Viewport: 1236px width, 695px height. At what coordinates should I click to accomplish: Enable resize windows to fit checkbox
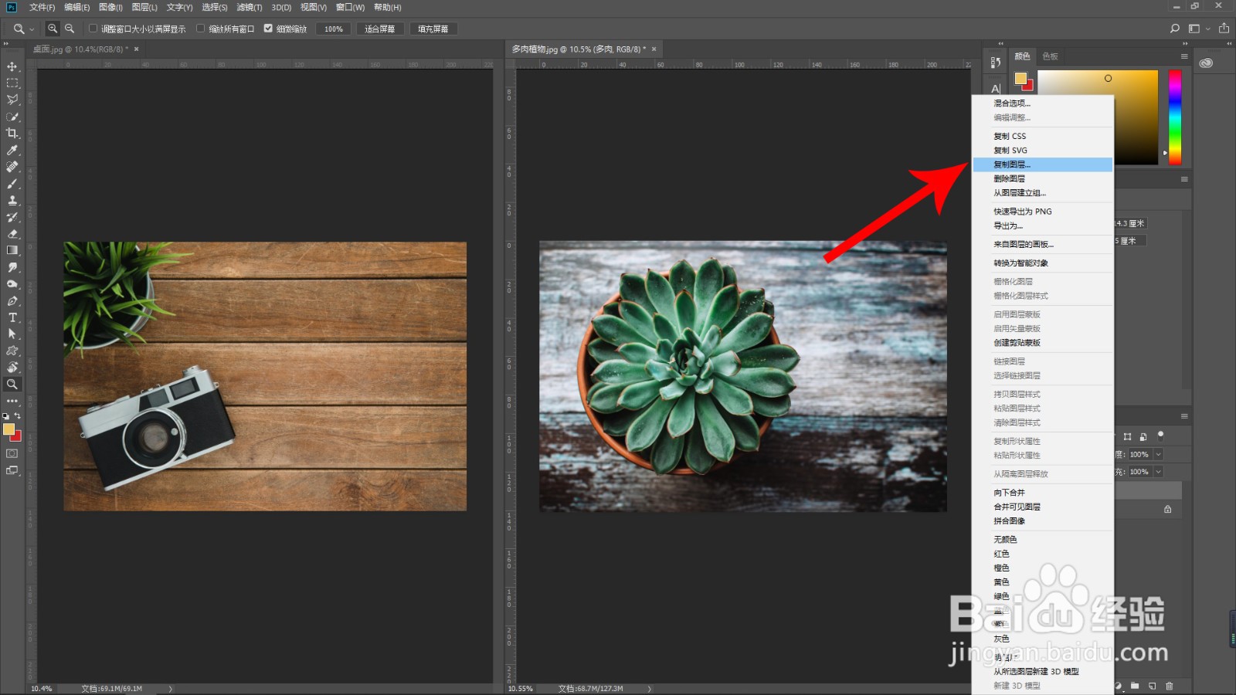pyautogui.click(x=93, y=29)
